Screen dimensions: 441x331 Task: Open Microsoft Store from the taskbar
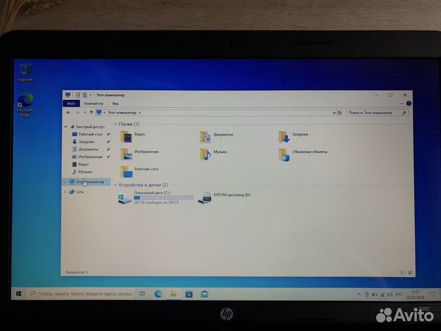pyautogui.click(x=189, y=294)
